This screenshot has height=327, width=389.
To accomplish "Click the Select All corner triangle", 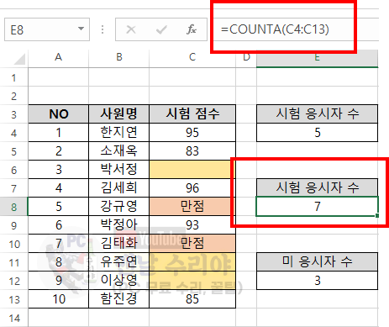I will click(x=19, y=59).
